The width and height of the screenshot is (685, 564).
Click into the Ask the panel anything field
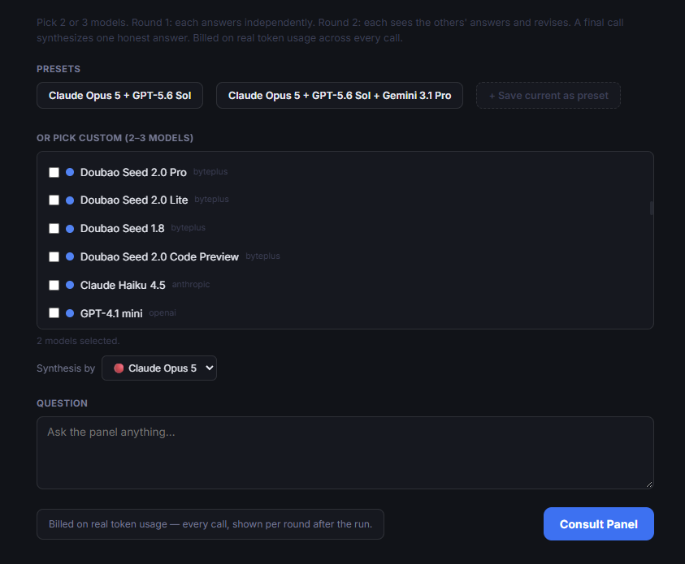point(345,453)
